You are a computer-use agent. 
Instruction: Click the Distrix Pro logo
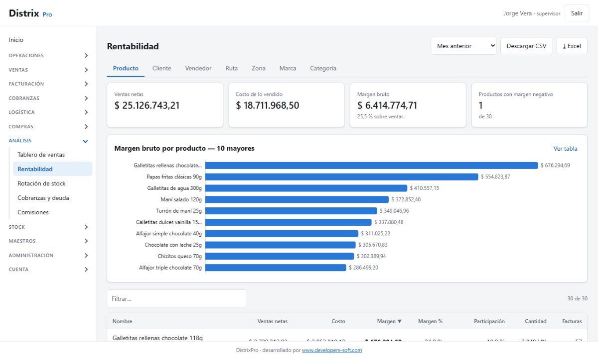[30, 13]
